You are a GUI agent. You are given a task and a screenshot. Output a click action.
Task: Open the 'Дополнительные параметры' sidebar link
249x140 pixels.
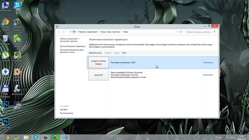click(x=73, y=46)
